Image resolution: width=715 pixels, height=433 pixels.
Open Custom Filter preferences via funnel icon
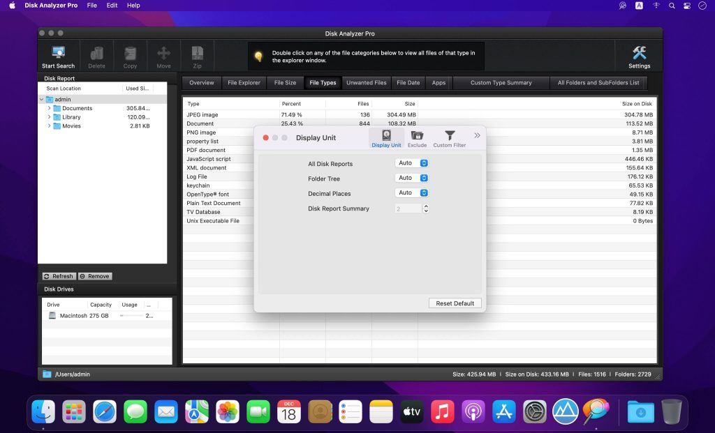point(449,135)
